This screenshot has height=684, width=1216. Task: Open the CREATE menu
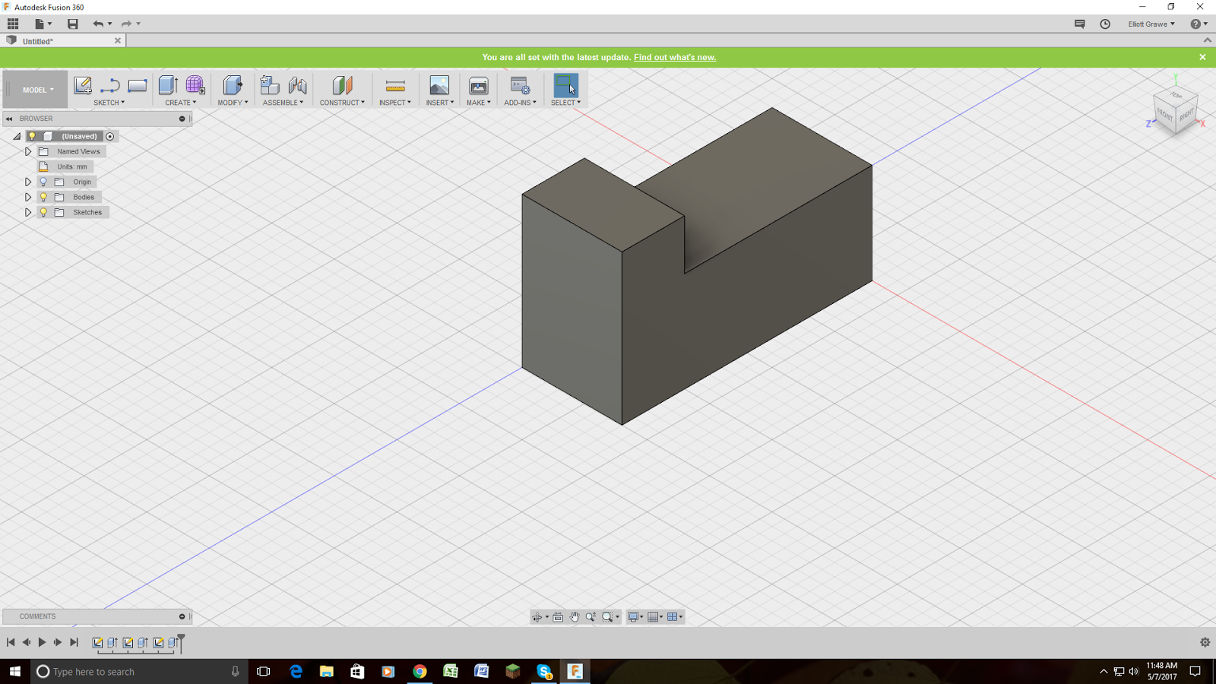click(181, 103)
